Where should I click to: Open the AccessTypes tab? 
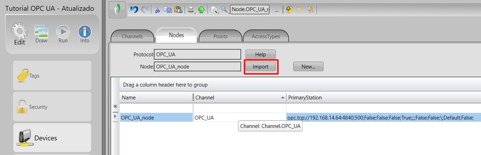click(x=266, y=36)
